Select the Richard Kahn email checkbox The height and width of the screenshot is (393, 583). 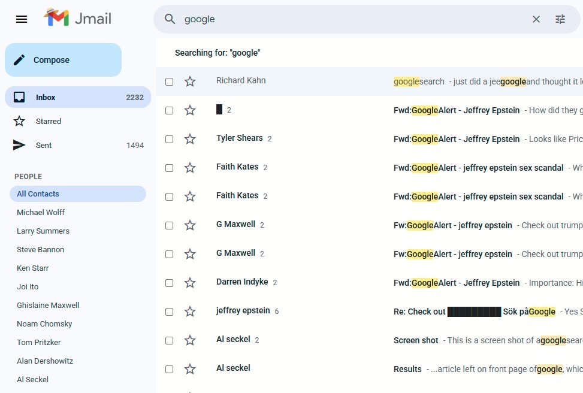(169, 81)
